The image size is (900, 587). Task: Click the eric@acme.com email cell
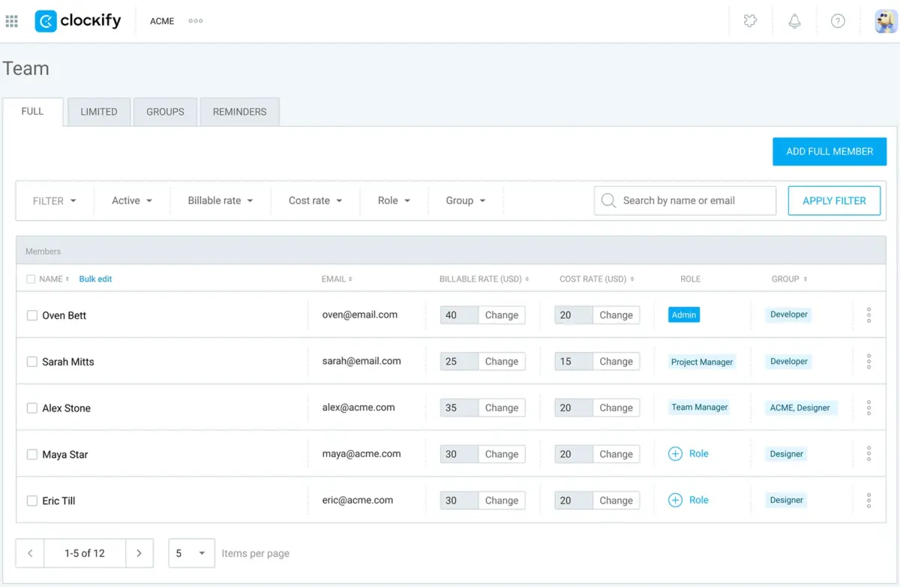[x=358, y=500]
